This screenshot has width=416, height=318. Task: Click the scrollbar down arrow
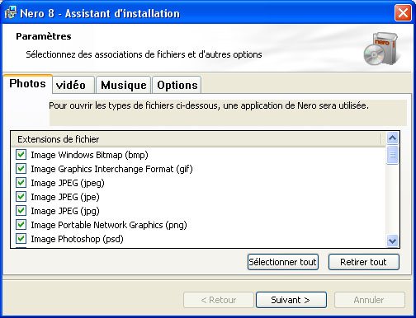tap(392, 241)
